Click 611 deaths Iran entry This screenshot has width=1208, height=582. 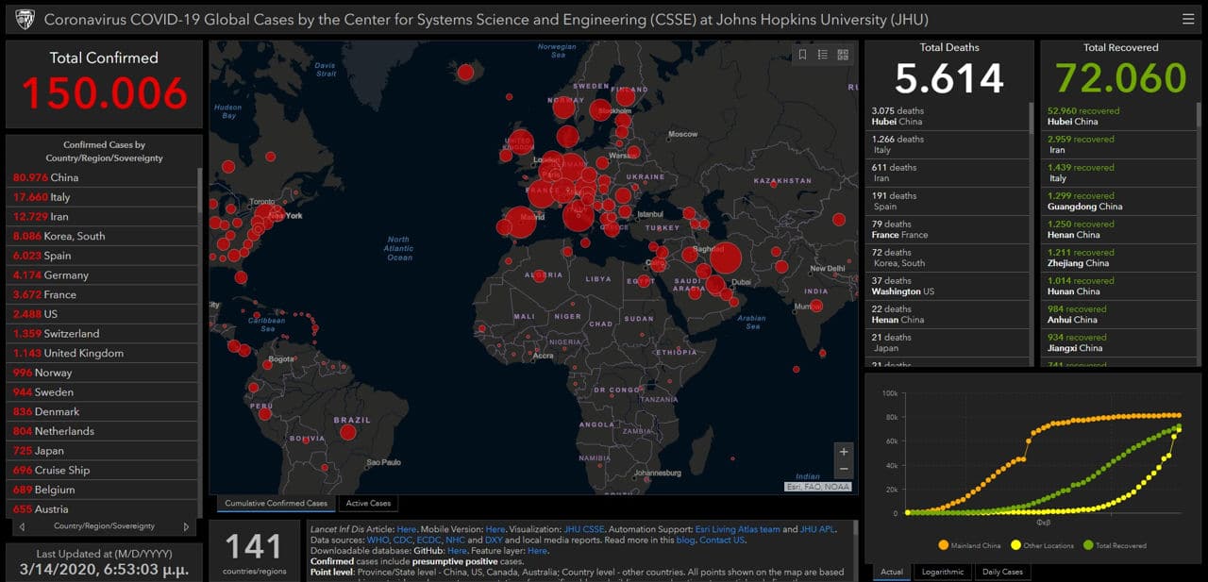pyautogui.click(x=948, y=173)
